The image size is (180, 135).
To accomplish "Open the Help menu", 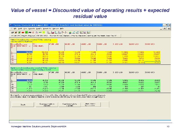I will (62, 28).
